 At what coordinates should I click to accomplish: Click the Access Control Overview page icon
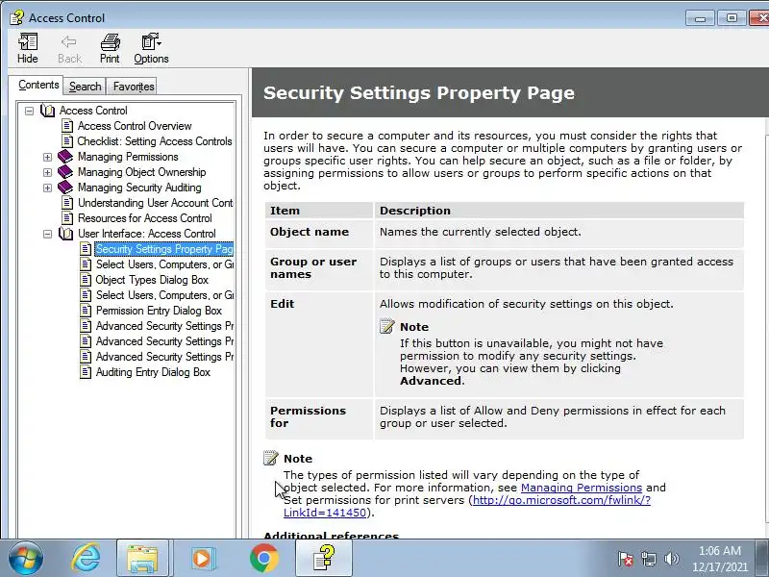tap(67, 126)
